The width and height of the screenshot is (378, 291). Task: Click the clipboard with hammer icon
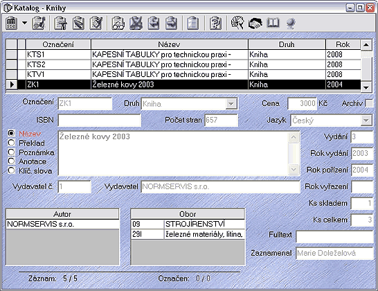pyautogui.click(x=60, y=23)
